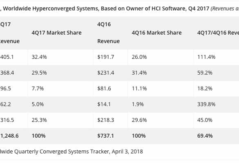Image resolution: width=239 pixels, height=163 pixels.
Task: Click the 111.4% growth cell
Action: pos(217,57)
